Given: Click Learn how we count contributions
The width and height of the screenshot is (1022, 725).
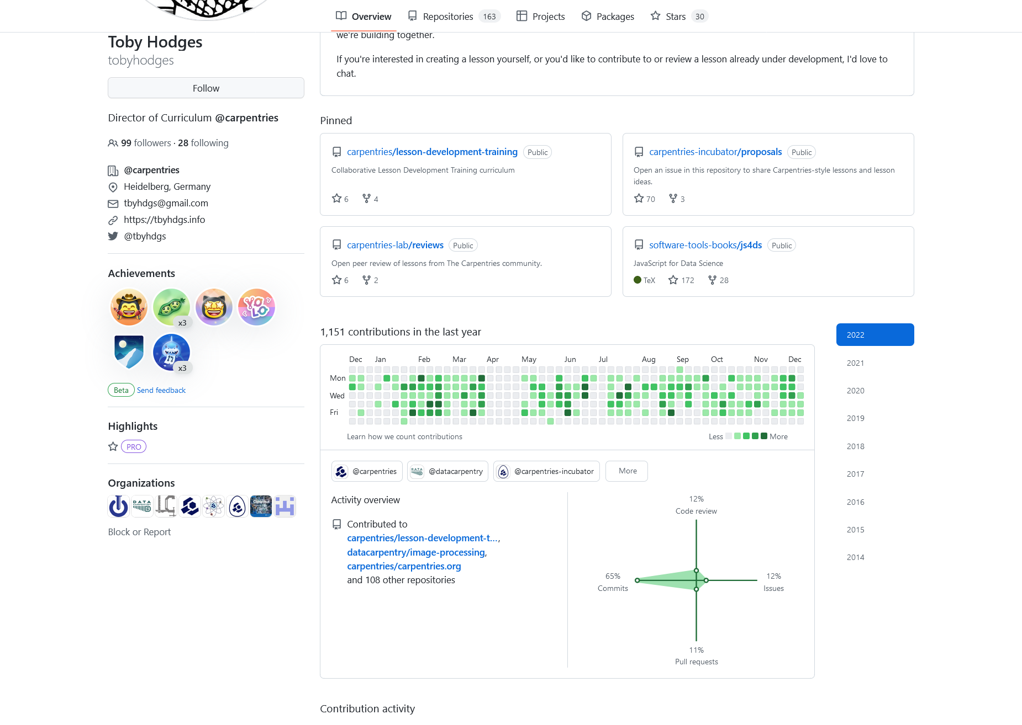Looking at the screenshot, I should point(404,436).
